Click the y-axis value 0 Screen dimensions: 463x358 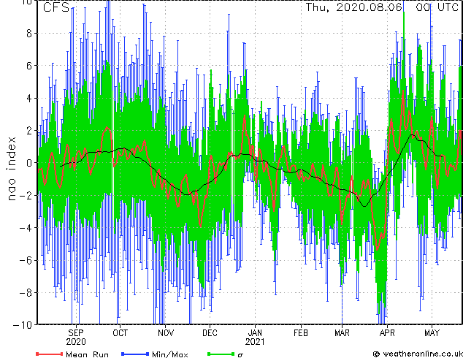(x=29, y=163)
